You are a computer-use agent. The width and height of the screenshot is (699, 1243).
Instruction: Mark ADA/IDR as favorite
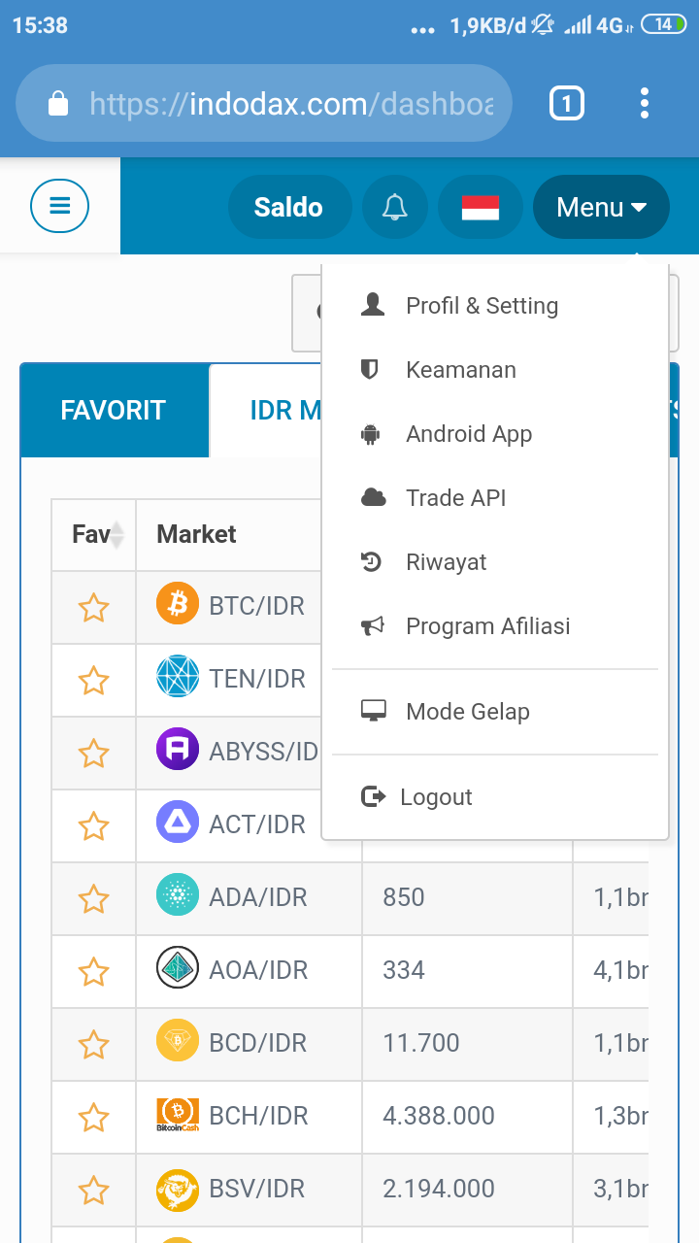pos(93,899)
